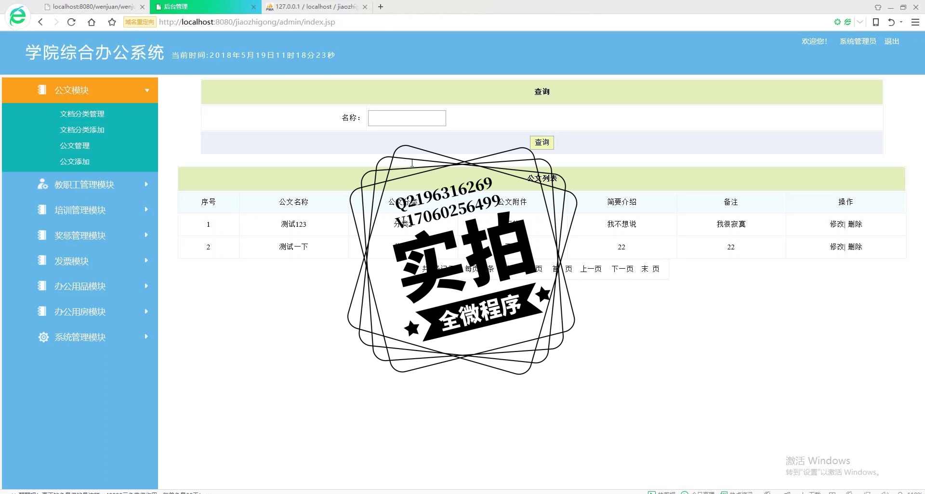Viewport: 925px width, 494px height.
Task: Click the 学院综合办公系统 title
Action: click(x=95, y=52)
